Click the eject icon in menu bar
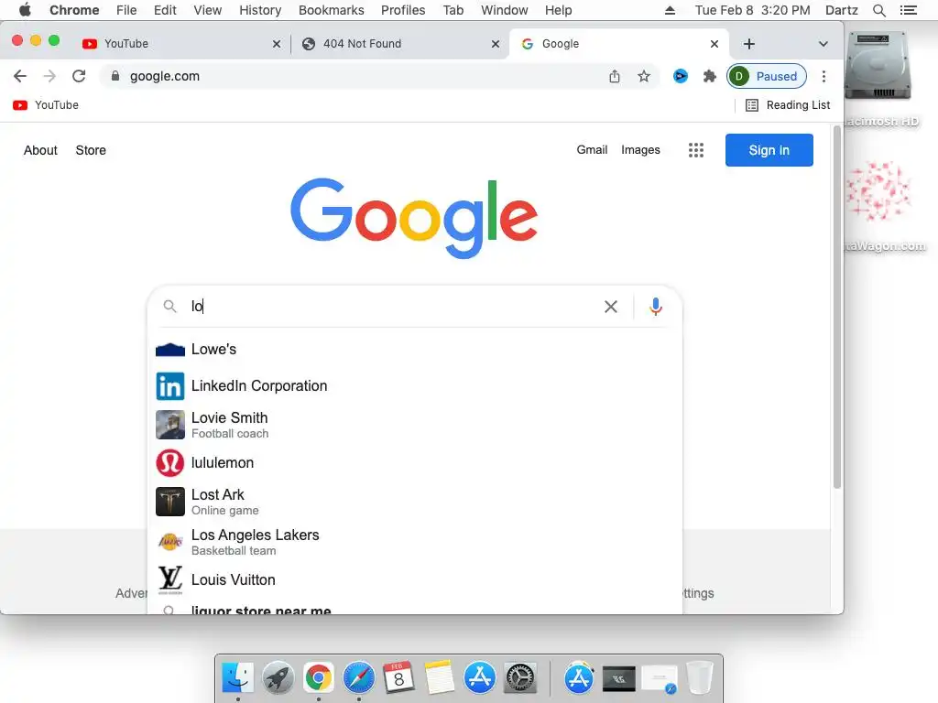 670,10
